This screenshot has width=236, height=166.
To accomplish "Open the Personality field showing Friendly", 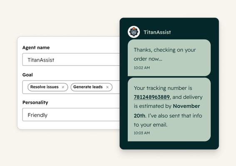I will pos(71,115).
